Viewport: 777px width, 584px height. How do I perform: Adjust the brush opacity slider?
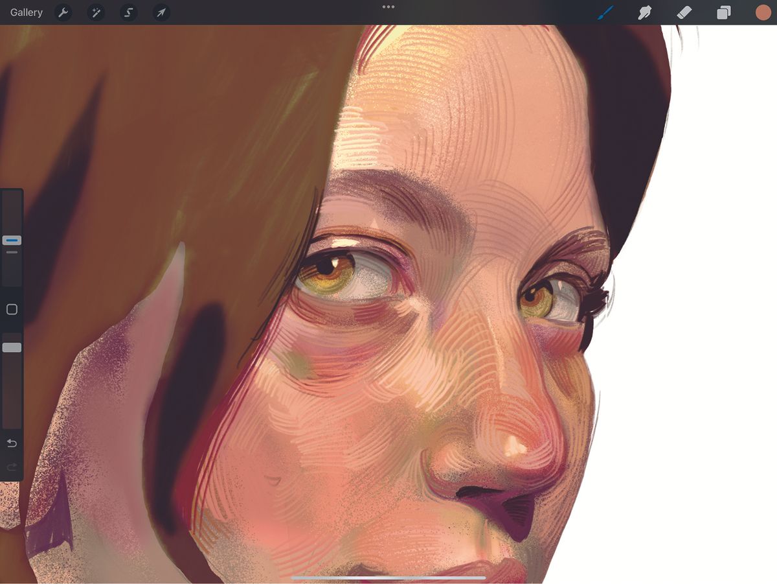(11, 347)
